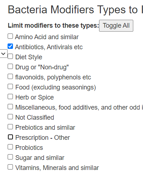Enable the Probiotics checkbox
The width and height of the screenshot is (143, 175).
[x=10, y=147]
